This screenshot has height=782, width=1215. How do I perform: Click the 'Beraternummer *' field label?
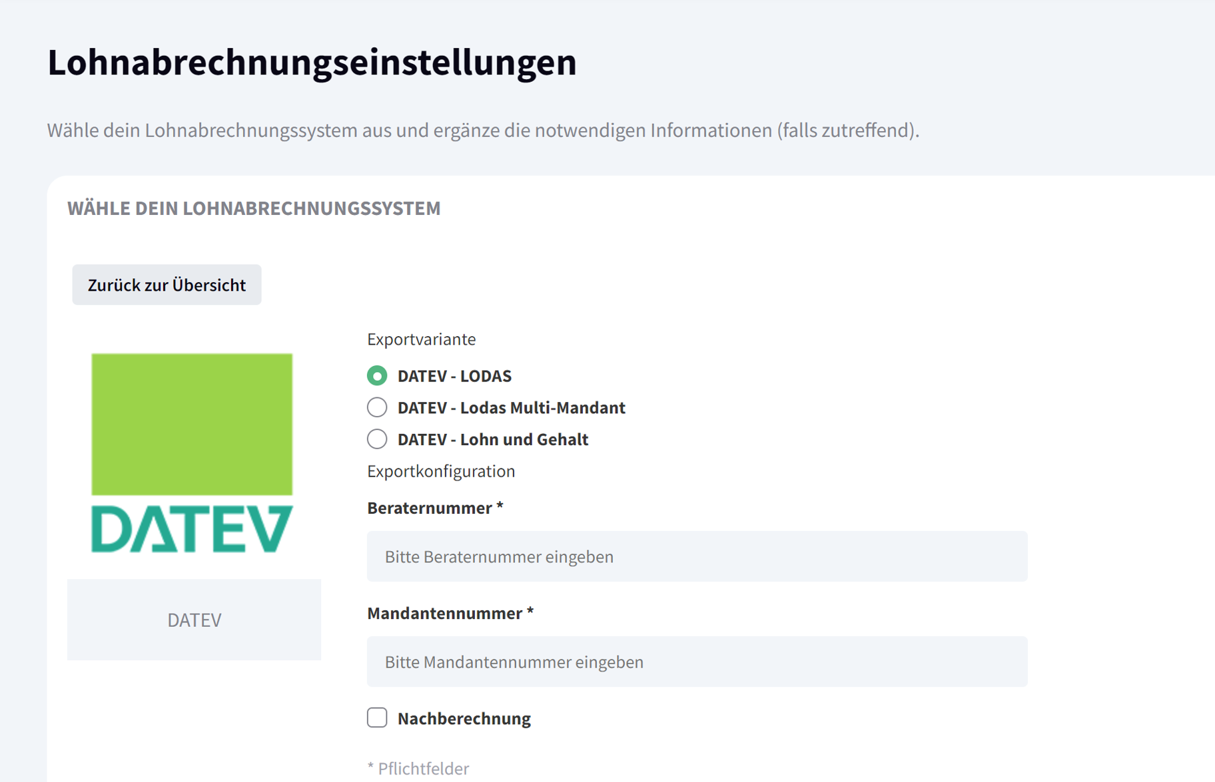(x=435, y=508)
